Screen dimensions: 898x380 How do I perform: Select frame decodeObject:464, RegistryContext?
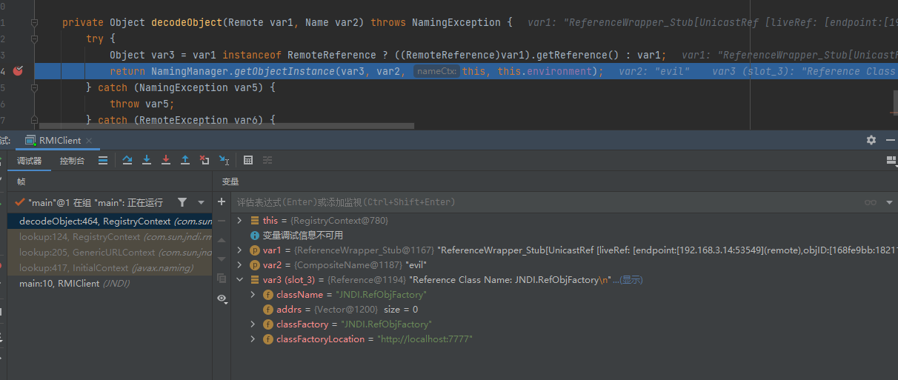pyautogui.click(x=110, y=221)
